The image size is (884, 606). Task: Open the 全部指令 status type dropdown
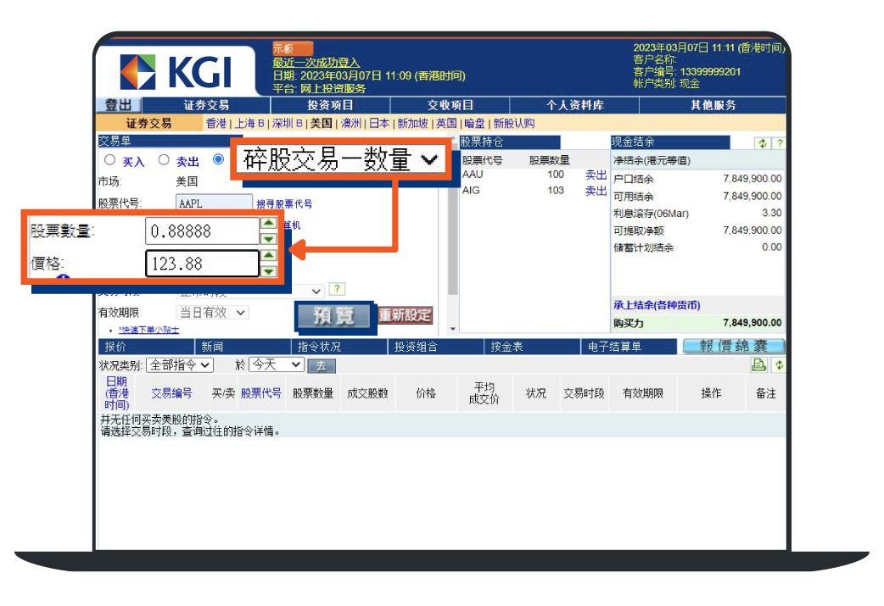point(180,364)
